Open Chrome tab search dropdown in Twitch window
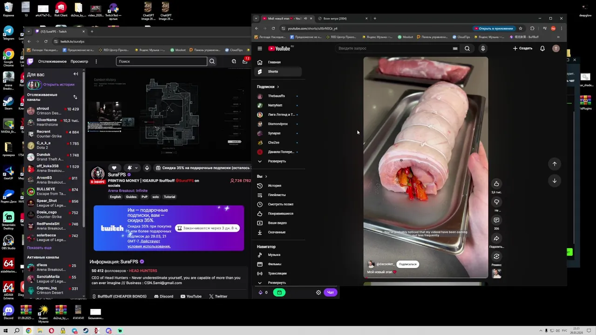This screenshot has width=596, height=335. (29, 32)
